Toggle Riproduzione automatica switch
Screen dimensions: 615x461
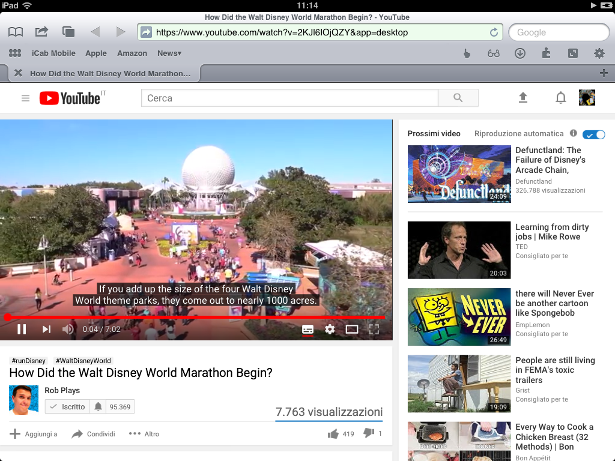594,134
